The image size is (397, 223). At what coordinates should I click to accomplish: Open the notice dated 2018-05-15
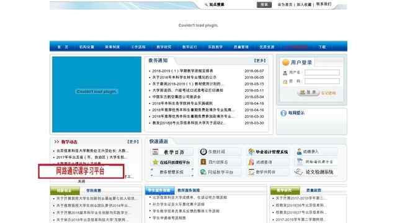pyautogui.click(x=187, y=84)
